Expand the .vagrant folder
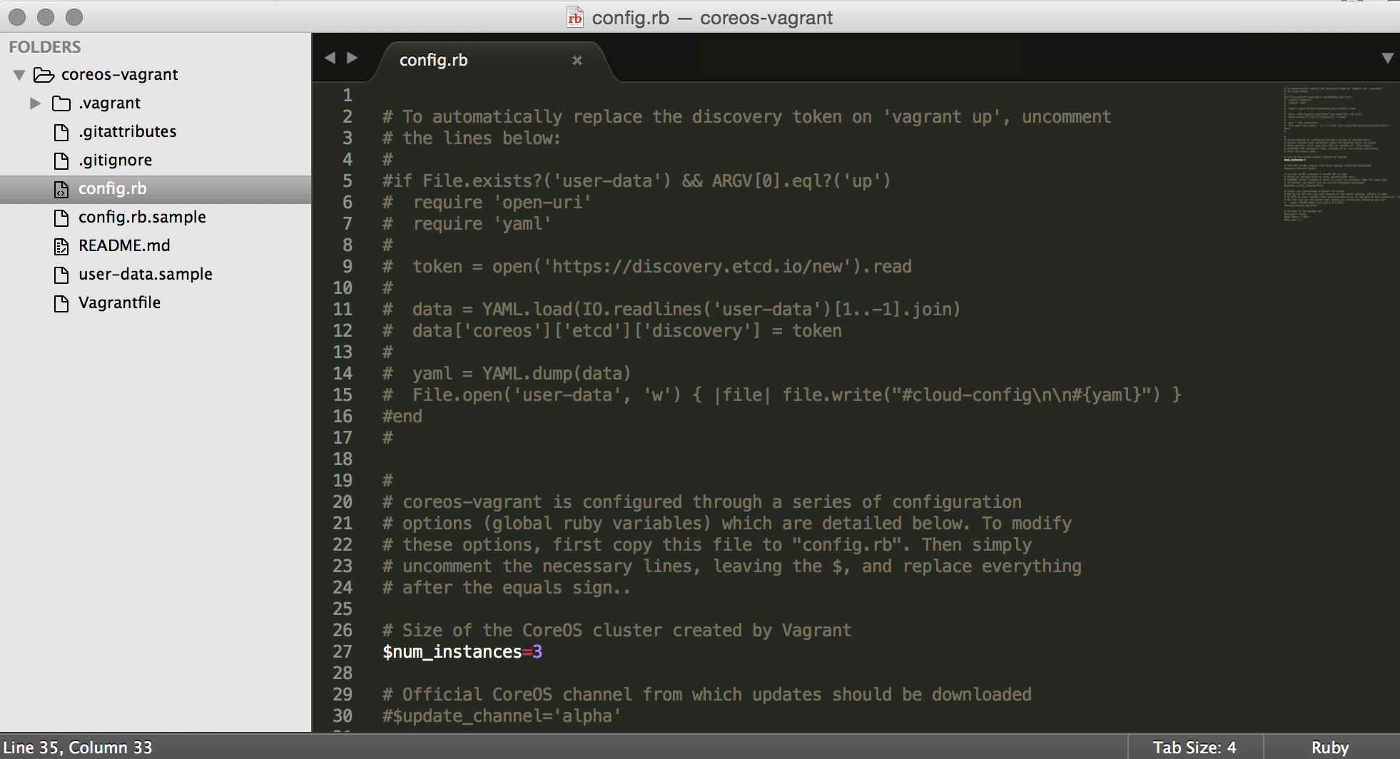 coord(35,103)
